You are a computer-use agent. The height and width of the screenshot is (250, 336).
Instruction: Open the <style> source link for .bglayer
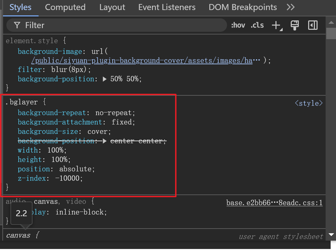coord(309,103)
